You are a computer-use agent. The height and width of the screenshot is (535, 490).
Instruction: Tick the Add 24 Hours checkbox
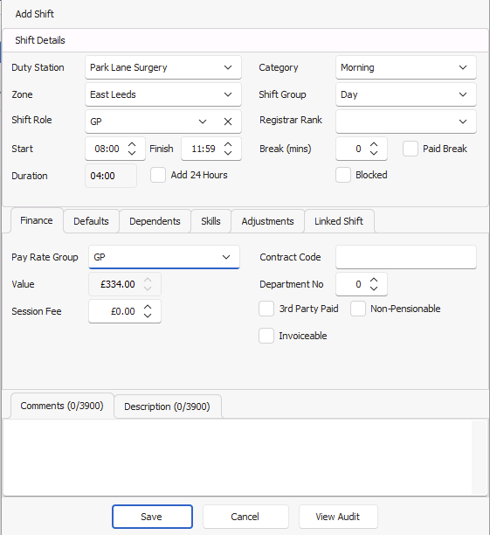pos(158,175)
